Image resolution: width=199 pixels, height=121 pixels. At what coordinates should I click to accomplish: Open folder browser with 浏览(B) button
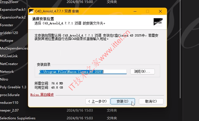coord(142,71)
